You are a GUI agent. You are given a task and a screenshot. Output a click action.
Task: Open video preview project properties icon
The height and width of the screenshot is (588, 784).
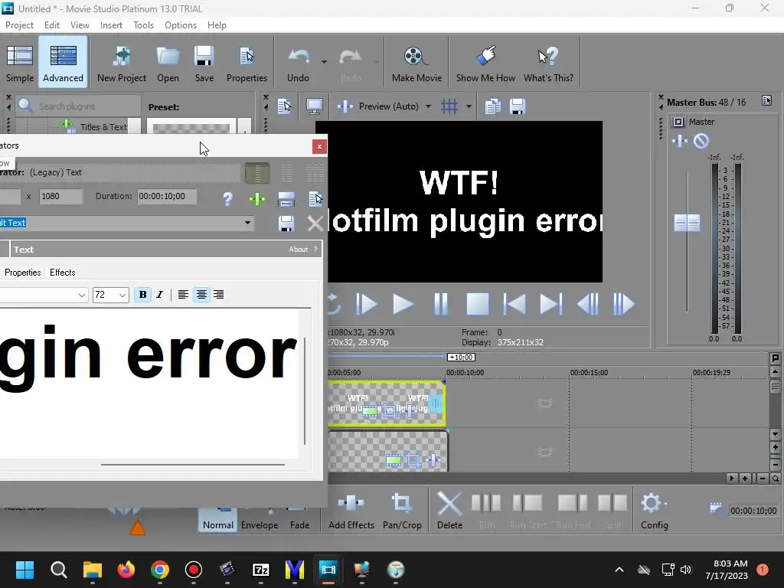pyautogui.click(x=285, y=106)
